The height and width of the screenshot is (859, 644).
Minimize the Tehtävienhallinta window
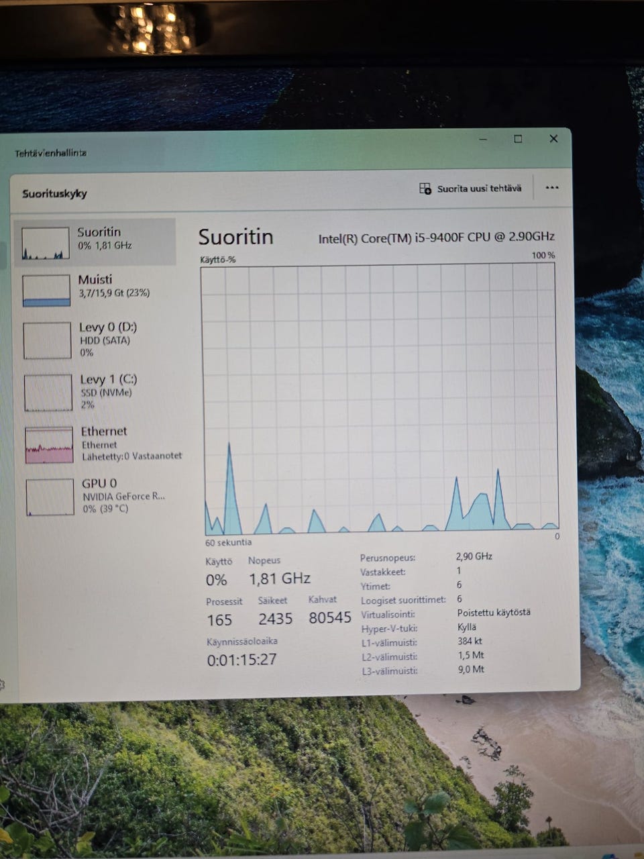click(x=484, y=139)
